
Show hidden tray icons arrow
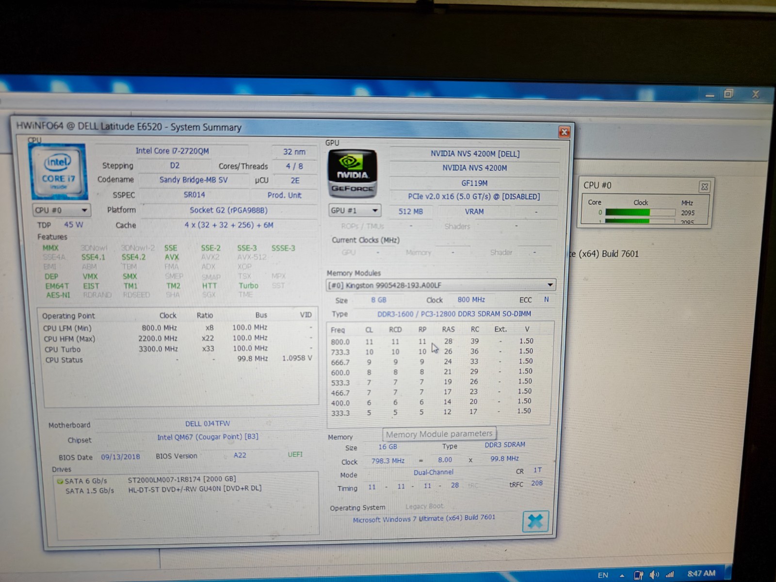coord(622,576)
